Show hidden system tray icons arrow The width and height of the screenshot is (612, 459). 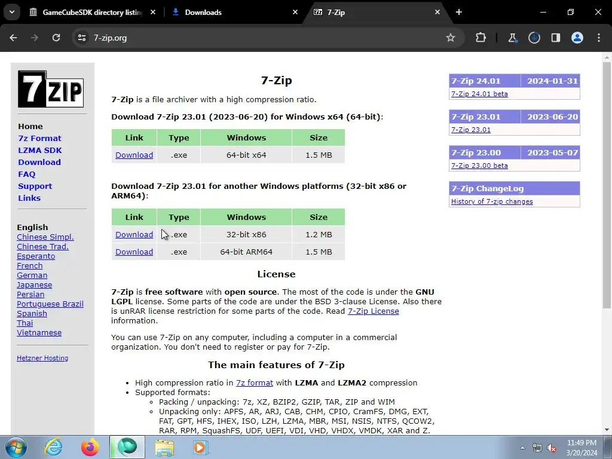[522, 448]
